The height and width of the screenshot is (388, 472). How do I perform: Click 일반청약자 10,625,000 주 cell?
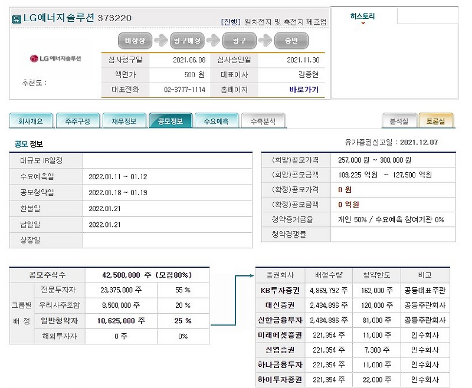click(x=121, y=321)
